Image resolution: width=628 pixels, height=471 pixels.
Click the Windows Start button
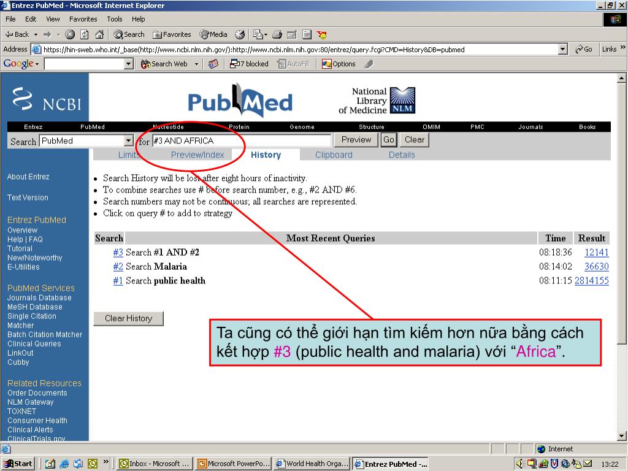pos(18,464)
